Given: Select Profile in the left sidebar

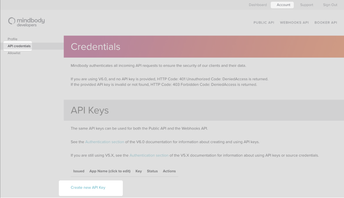Looking at the screenshot, I should click(12, 39).
